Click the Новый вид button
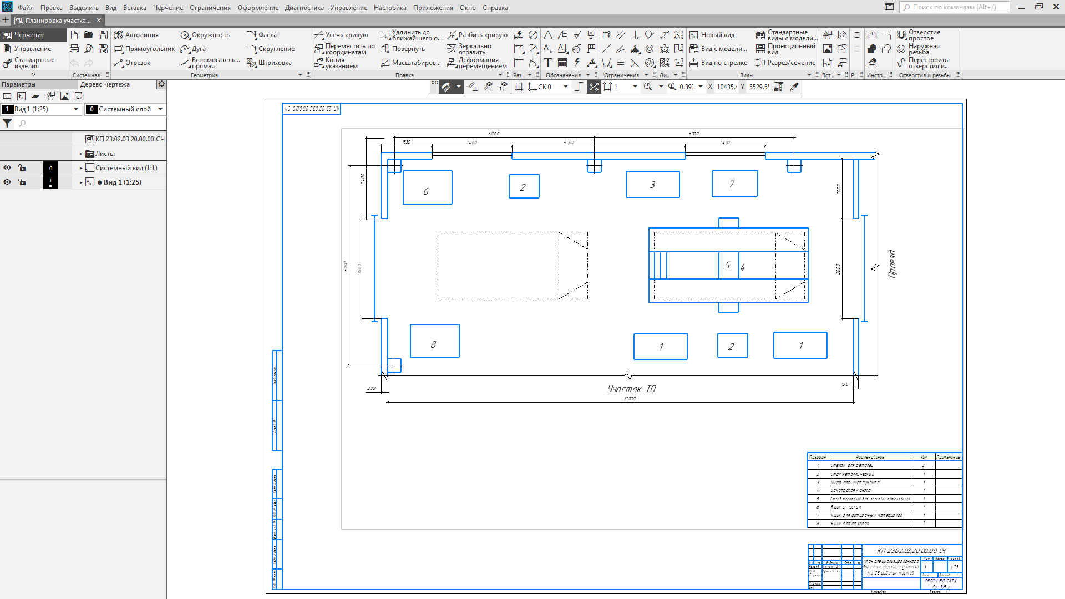The width and height of the screenshot is (1065, 599). [712, 35]
